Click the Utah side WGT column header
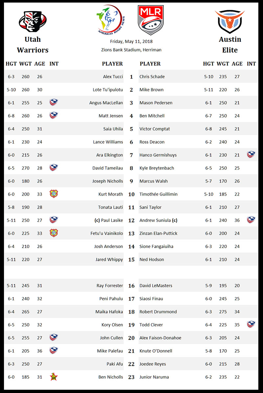This screenshot has width=263, height=393. (25, 64)
